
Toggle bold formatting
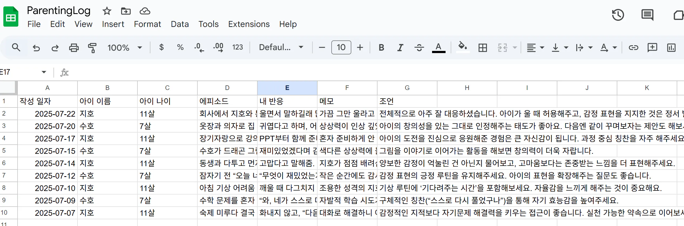[381, 47]
